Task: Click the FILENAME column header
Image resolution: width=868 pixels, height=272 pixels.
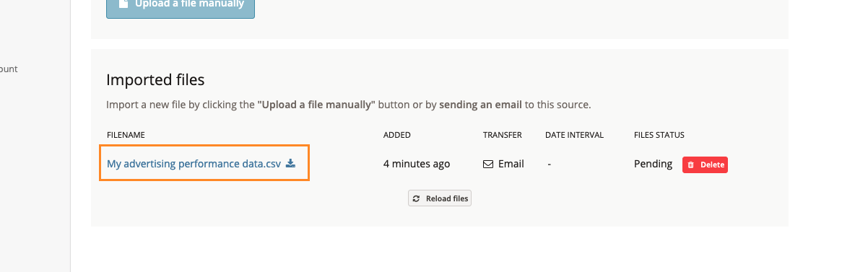Action: click(126, 135)
